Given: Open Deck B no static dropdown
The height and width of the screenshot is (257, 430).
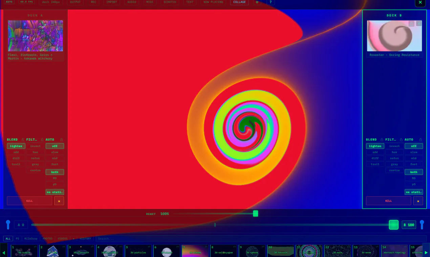Looking at the screenshot, I should (x=414, y=192).
